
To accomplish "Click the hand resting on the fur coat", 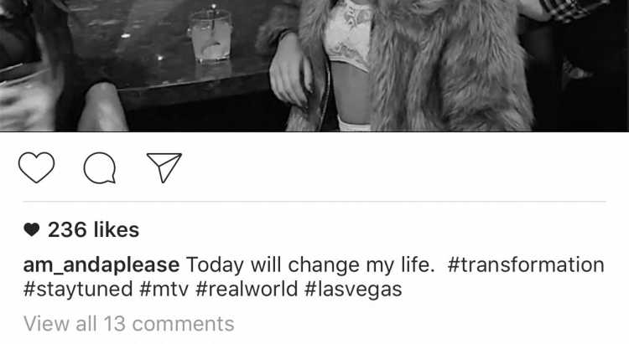I will tap(291, 72).
